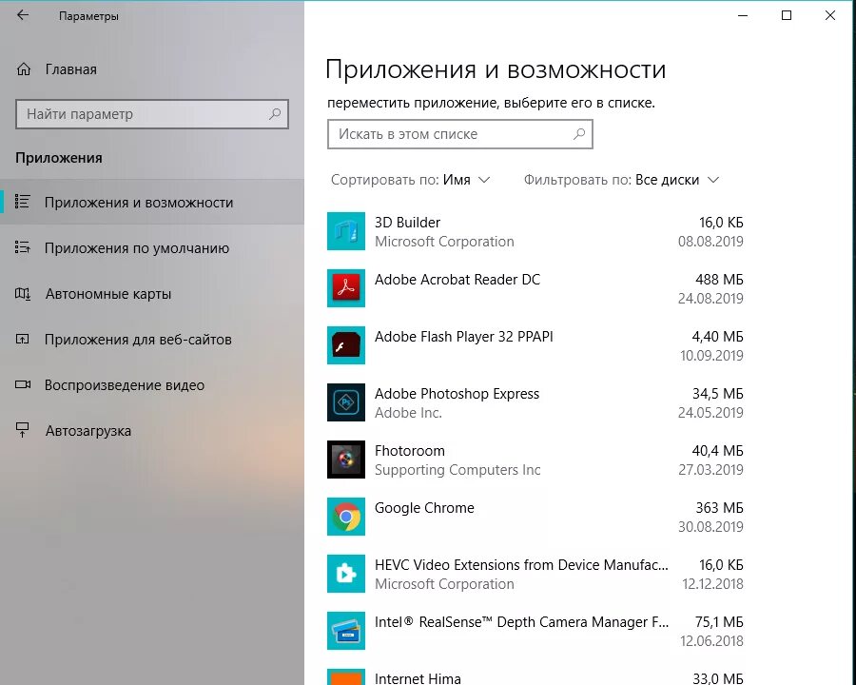Image resolution: width=856 pixels, height=685 pixels.
Task: Click the back arrow in Параметры
Action: point(23,15)
